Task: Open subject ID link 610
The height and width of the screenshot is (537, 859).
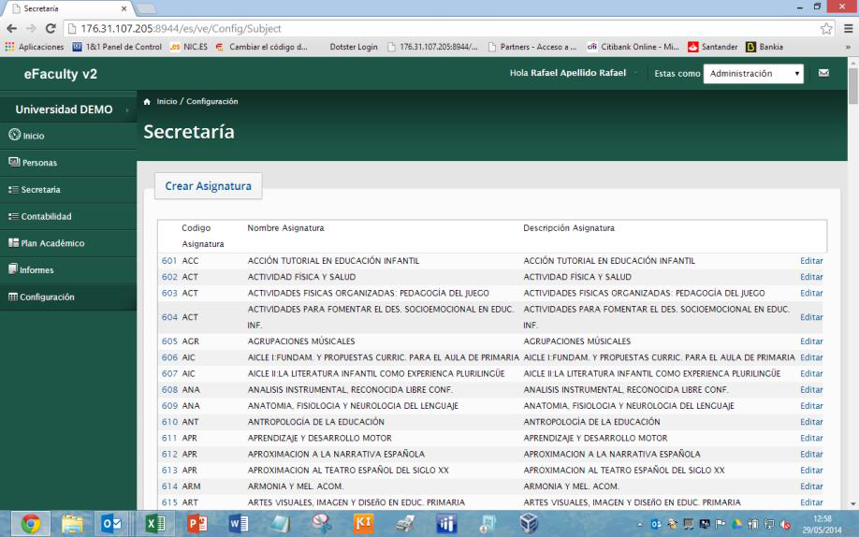Action: tap(169, 422)
